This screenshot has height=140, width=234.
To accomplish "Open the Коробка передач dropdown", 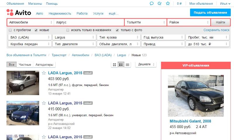I will 30,44.
